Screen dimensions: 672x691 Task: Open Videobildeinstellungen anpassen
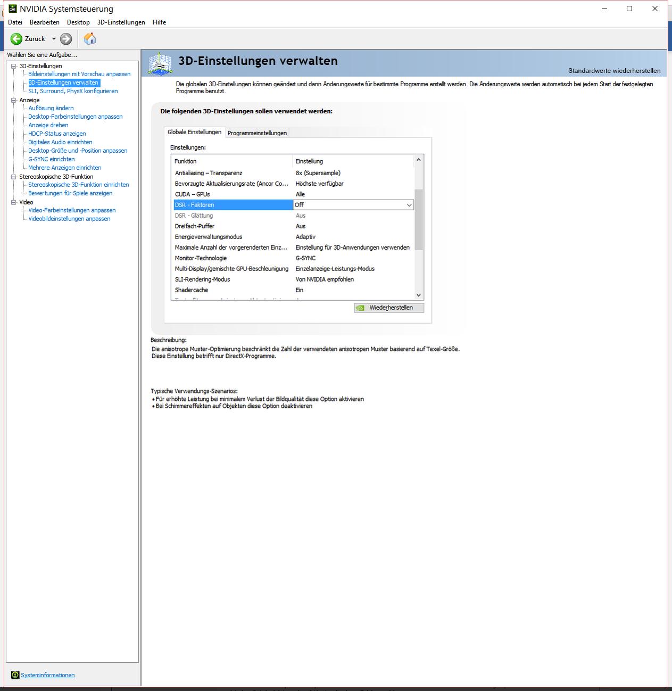click(69, 219)
